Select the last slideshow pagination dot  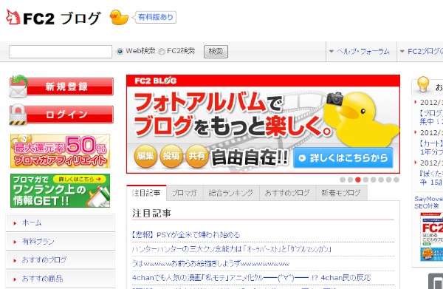(x=396, y=180)
